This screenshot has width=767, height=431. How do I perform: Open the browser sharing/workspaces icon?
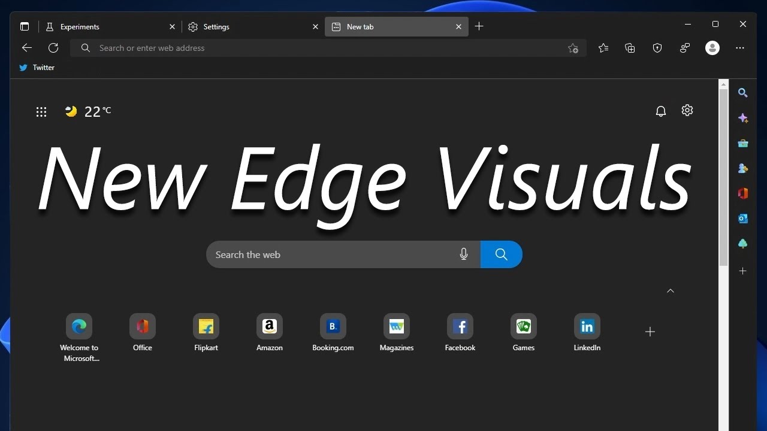(x=684, y=48)
